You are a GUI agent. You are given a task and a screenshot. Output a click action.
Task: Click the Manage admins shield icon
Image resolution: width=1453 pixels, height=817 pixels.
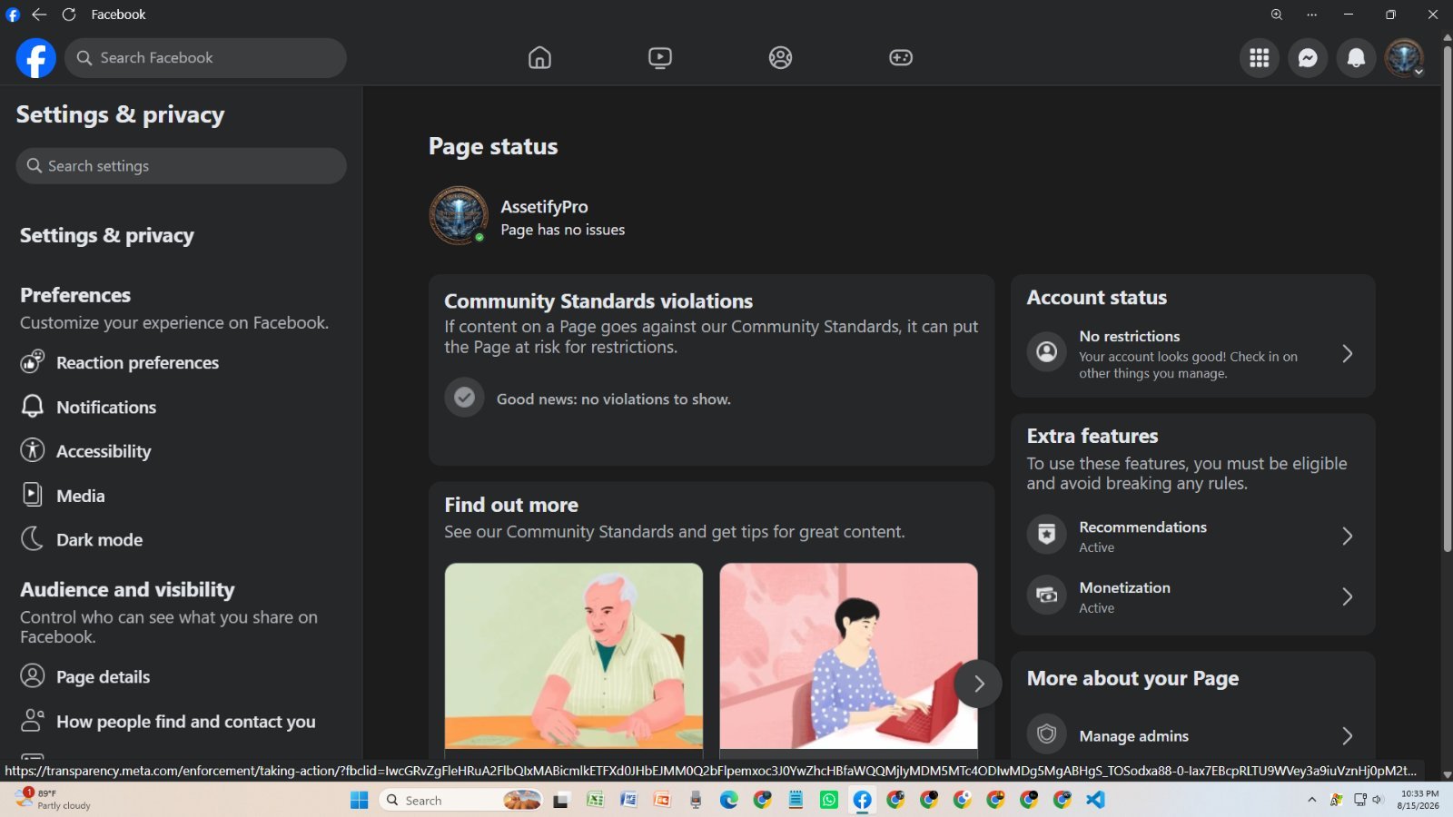(1046, 734)
